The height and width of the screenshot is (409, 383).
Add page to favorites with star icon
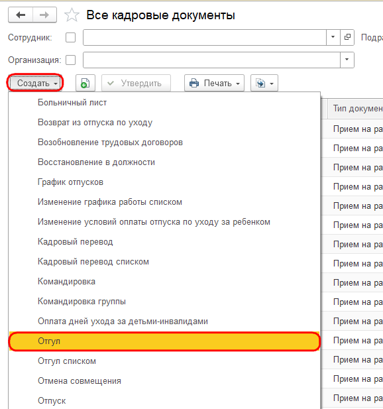point(72,15)
